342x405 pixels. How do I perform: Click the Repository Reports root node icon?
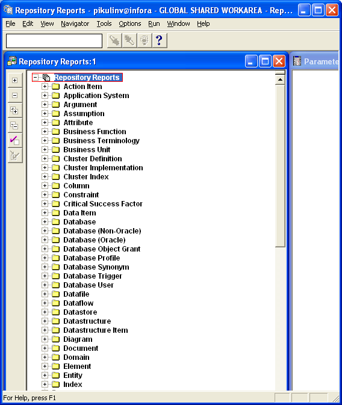46,78
